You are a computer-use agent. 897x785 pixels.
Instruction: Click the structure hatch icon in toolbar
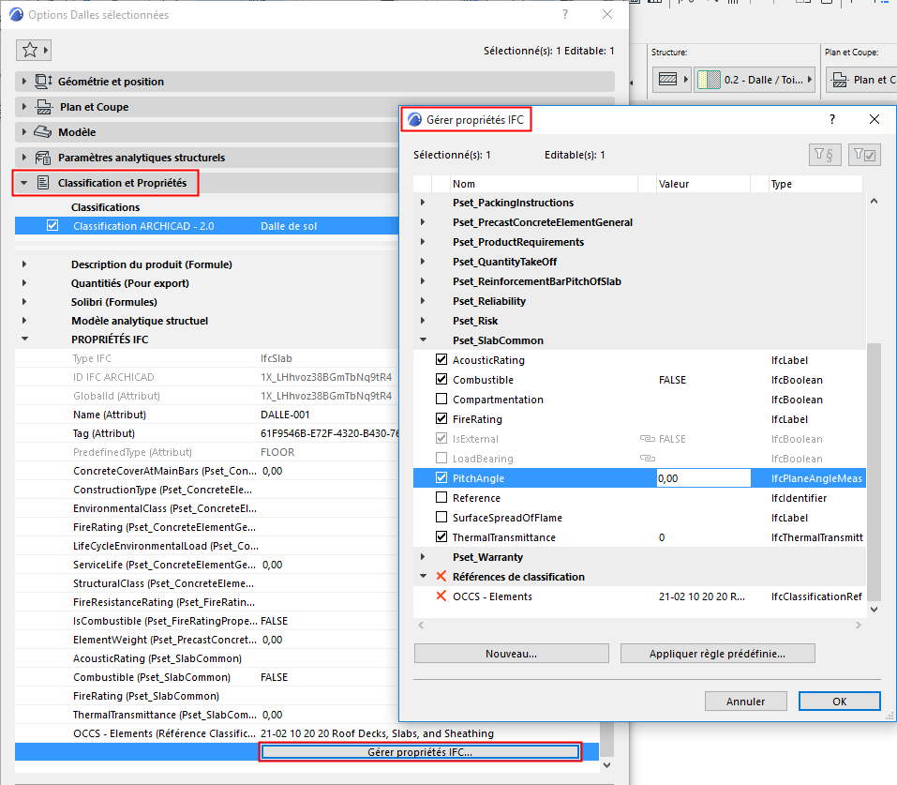[x=667, y=79]
